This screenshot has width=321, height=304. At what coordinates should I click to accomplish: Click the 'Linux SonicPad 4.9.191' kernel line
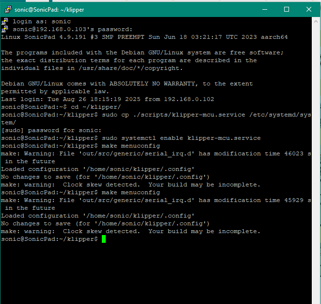tap(144, 37)
